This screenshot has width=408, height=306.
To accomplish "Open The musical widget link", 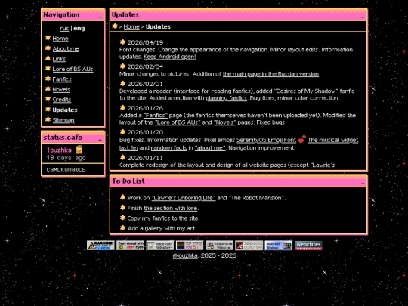I will click(x=333, y=140).
